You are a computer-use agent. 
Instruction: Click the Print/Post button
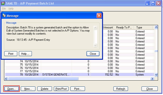click(x=61, y=89)
